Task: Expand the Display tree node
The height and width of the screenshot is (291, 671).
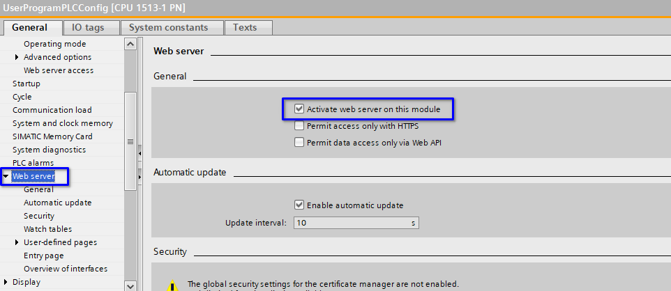Action: point(6,282)
